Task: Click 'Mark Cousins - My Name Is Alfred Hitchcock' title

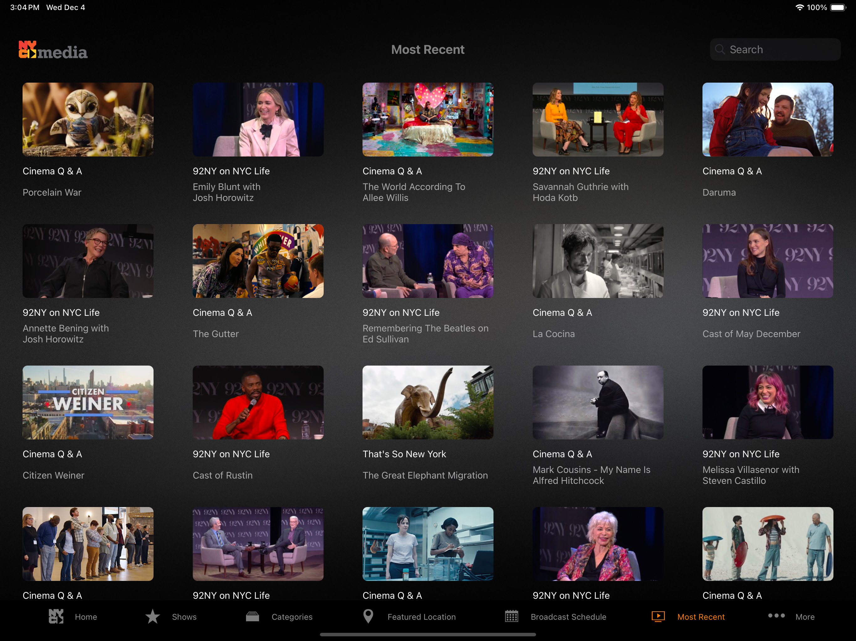Action: (591, 475)
